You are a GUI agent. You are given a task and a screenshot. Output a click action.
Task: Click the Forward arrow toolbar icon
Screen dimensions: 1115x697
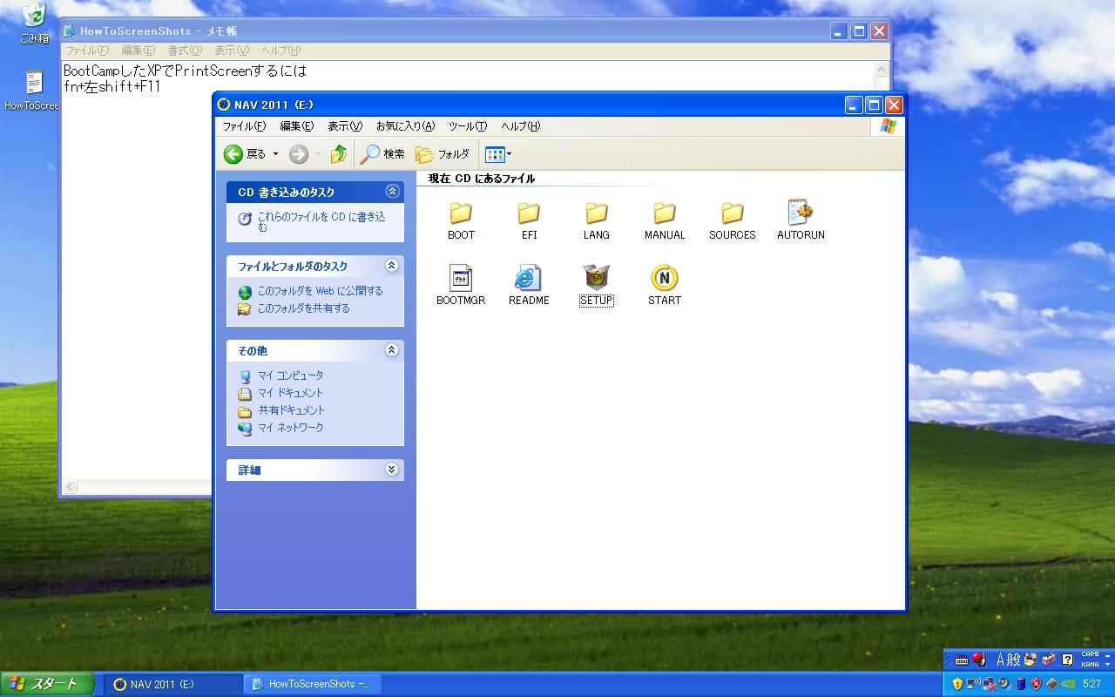299,154
